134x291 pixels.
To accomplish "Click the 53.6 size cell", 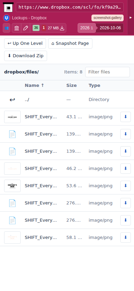I will coord(74,186).
